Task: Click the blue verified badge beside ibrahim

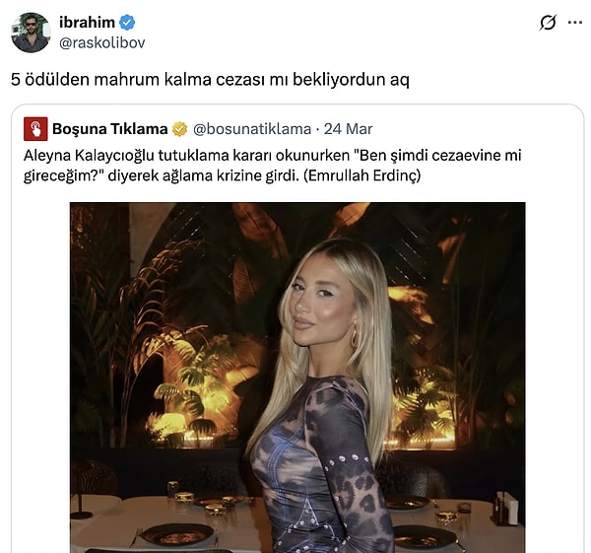Action: click(x=127, y=23)
